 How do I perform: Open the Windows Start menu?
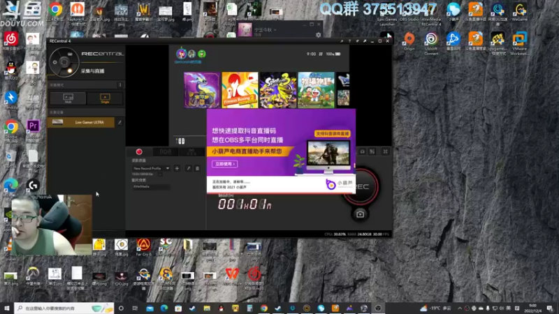(7, 308)
